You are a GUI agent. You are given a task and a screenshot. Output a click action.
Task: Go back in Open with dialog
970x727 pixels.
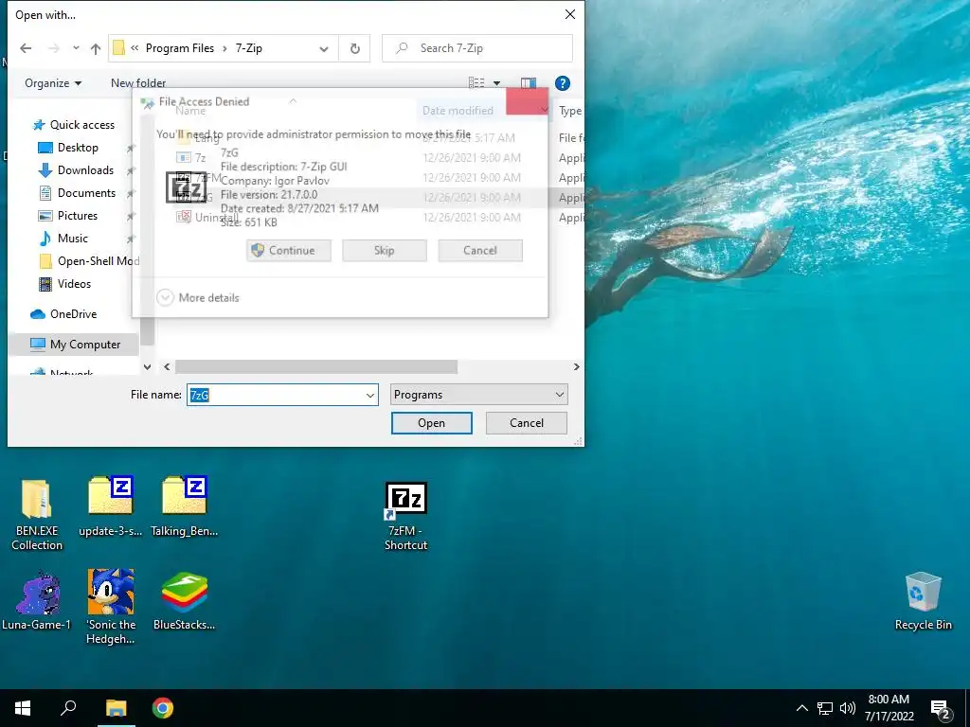(26, 48)
